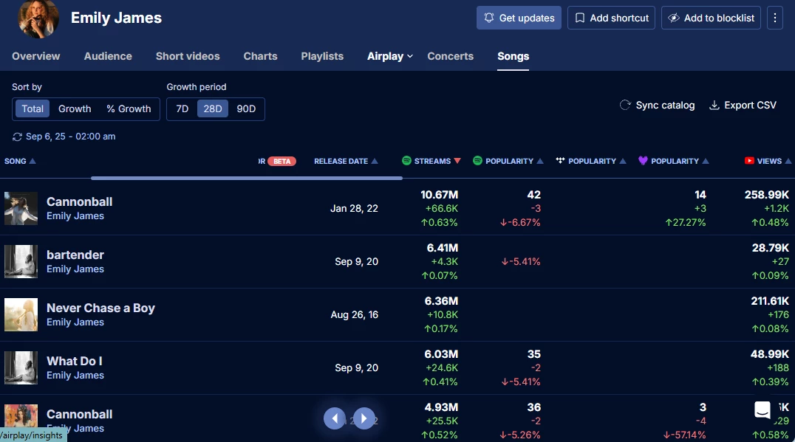This screenshot has height=442, width=795.
Task: Click popularity 35 value for What Do I
Action: [x=534, y=354]
